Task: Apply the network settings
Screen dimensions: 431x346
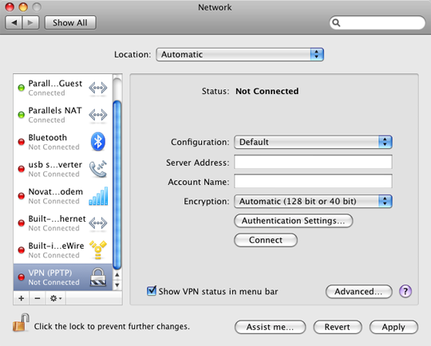Action: click(x=393, y=327)
